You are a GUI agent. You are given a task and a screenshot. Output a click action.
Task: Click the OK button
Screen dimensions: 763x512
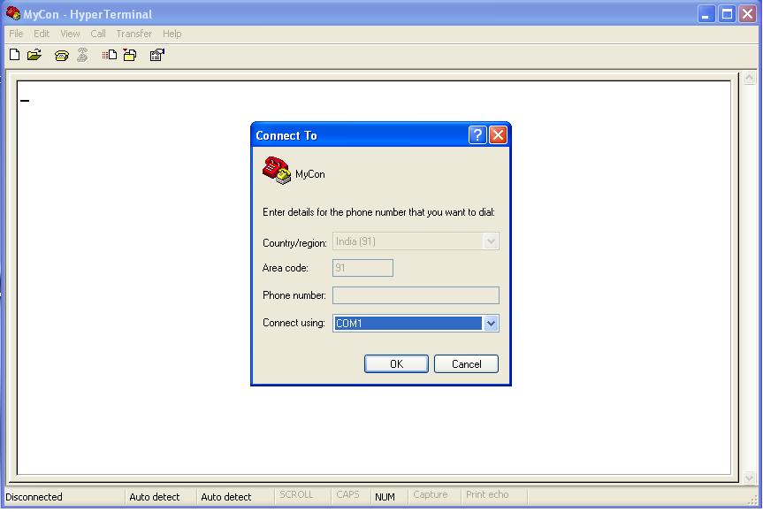point(396,363)
